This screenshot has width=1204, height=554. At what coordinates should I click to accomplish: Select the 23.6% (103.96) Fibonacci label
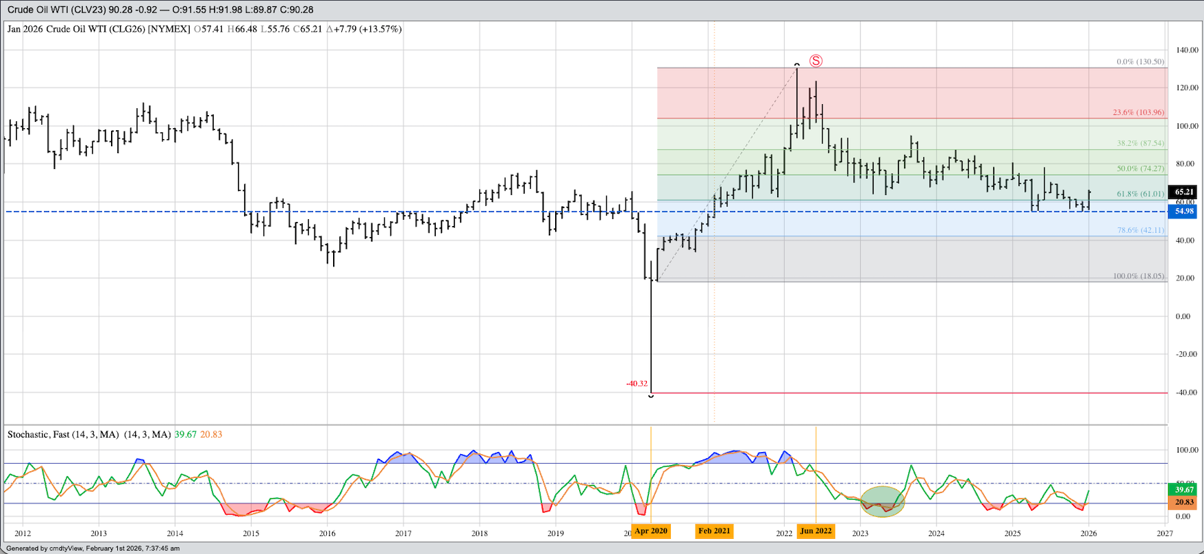click(1138, 112)
